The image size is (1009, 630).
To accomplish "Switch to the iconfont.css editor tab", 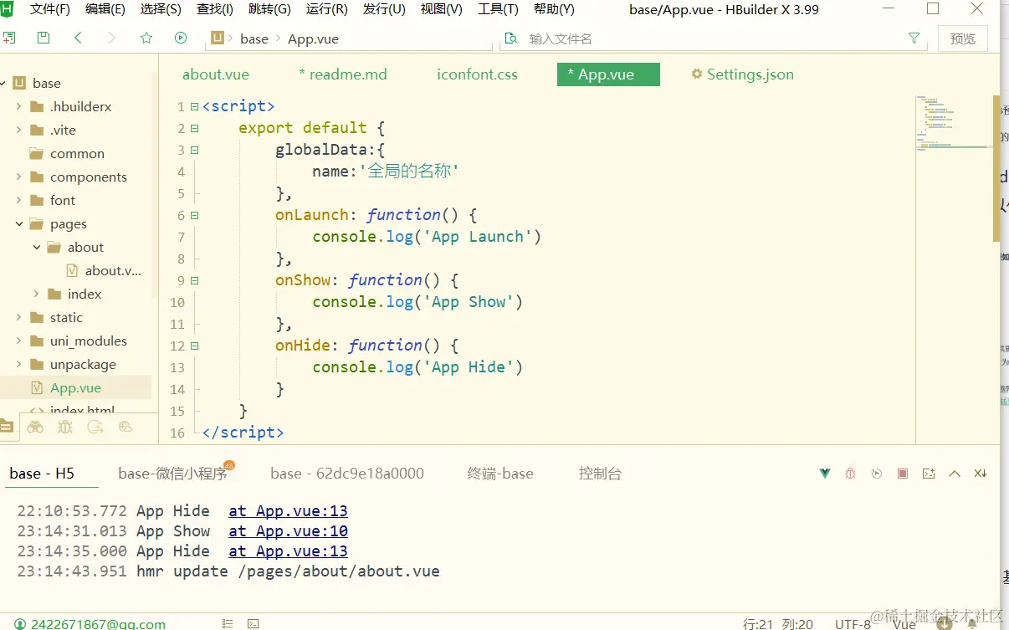I will pos(477,74).
